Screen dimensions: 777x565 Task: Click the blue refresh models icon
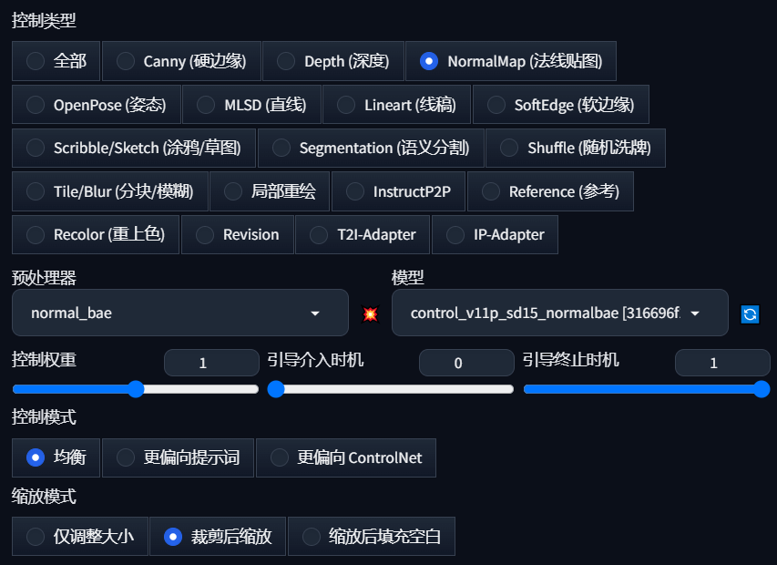[x=750, y=313]
